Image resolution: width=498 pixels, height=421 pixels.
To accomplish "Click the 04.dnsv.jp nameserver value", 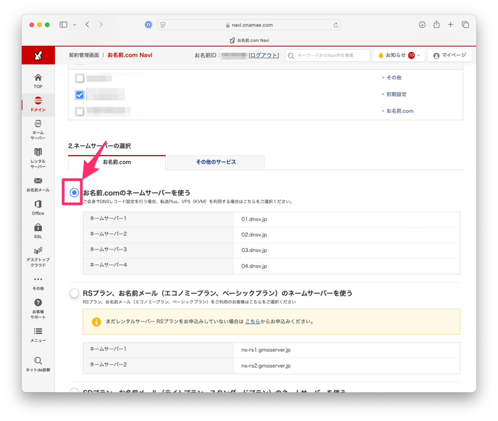I will pyautogui.click(x=254, y=266).
